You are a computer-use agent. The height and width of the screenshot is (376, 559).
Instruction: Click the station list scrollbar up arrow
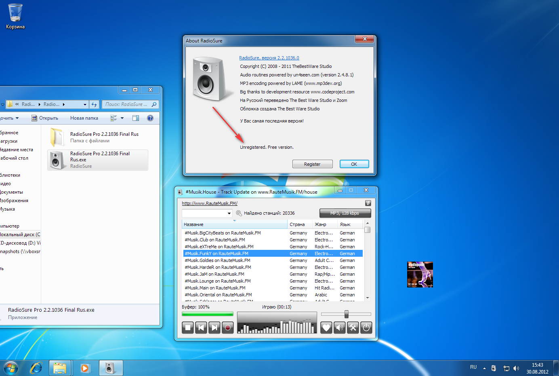368,224
